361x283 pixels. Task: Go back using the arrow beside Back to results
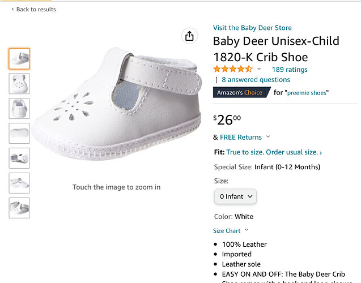13,10
